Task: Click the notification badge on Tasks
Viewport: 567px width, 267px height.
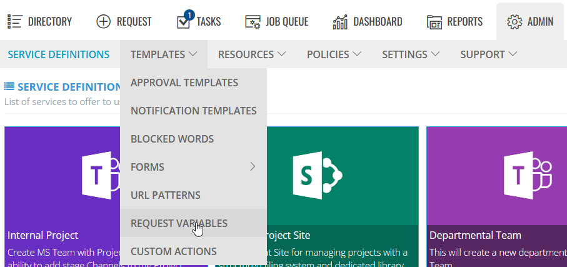Action: pos(189,16)
